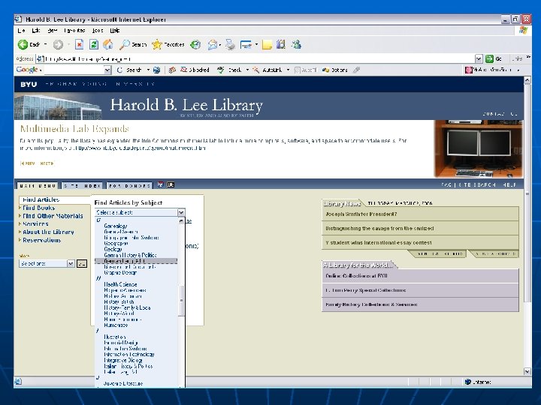The height and width of the screenshot is (405, 541).
Task: Click the Research book icon in the toolbar
Action: pos(281,44)
